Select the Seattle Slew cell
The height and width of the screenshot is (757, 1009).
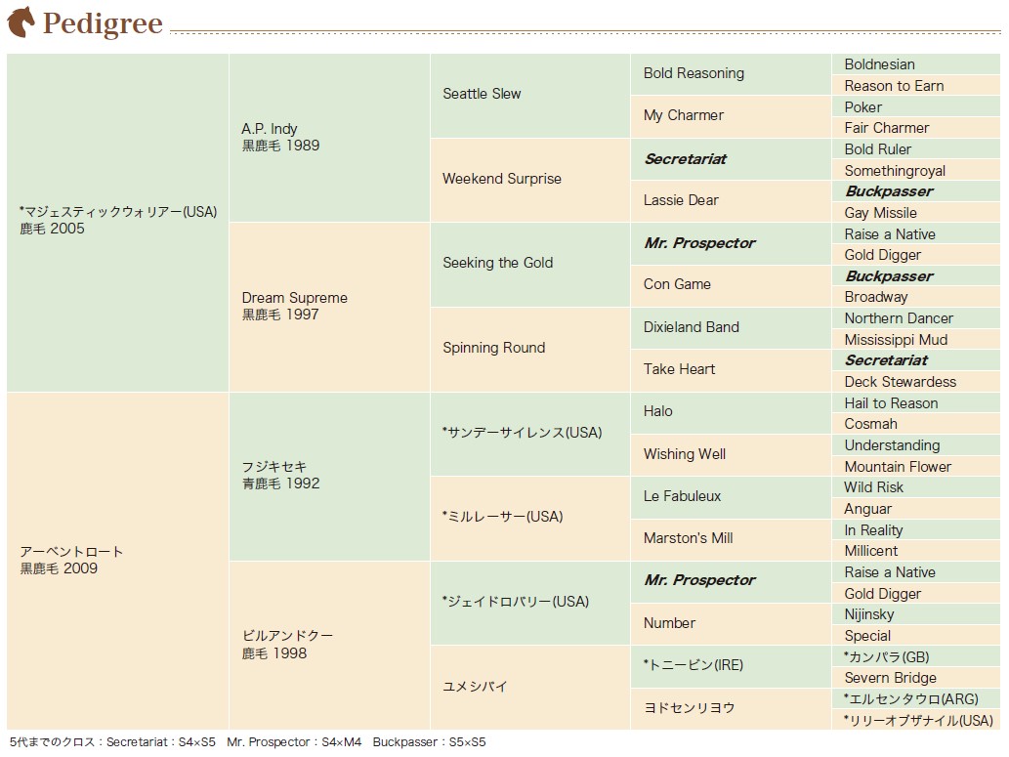[x=530, y=96]
